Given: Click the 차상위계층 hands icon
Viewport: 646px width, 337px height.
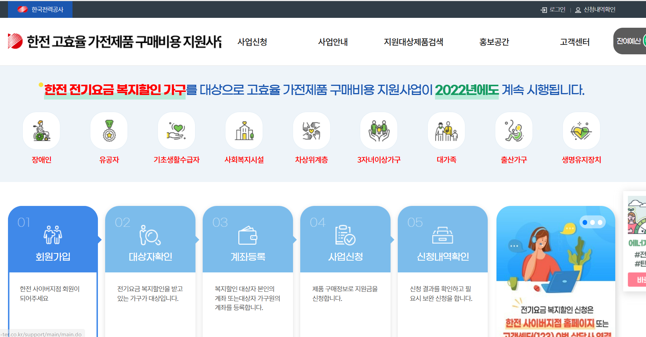Looking at the screenshot, I should pyautogui.click(x=312, y=131).
